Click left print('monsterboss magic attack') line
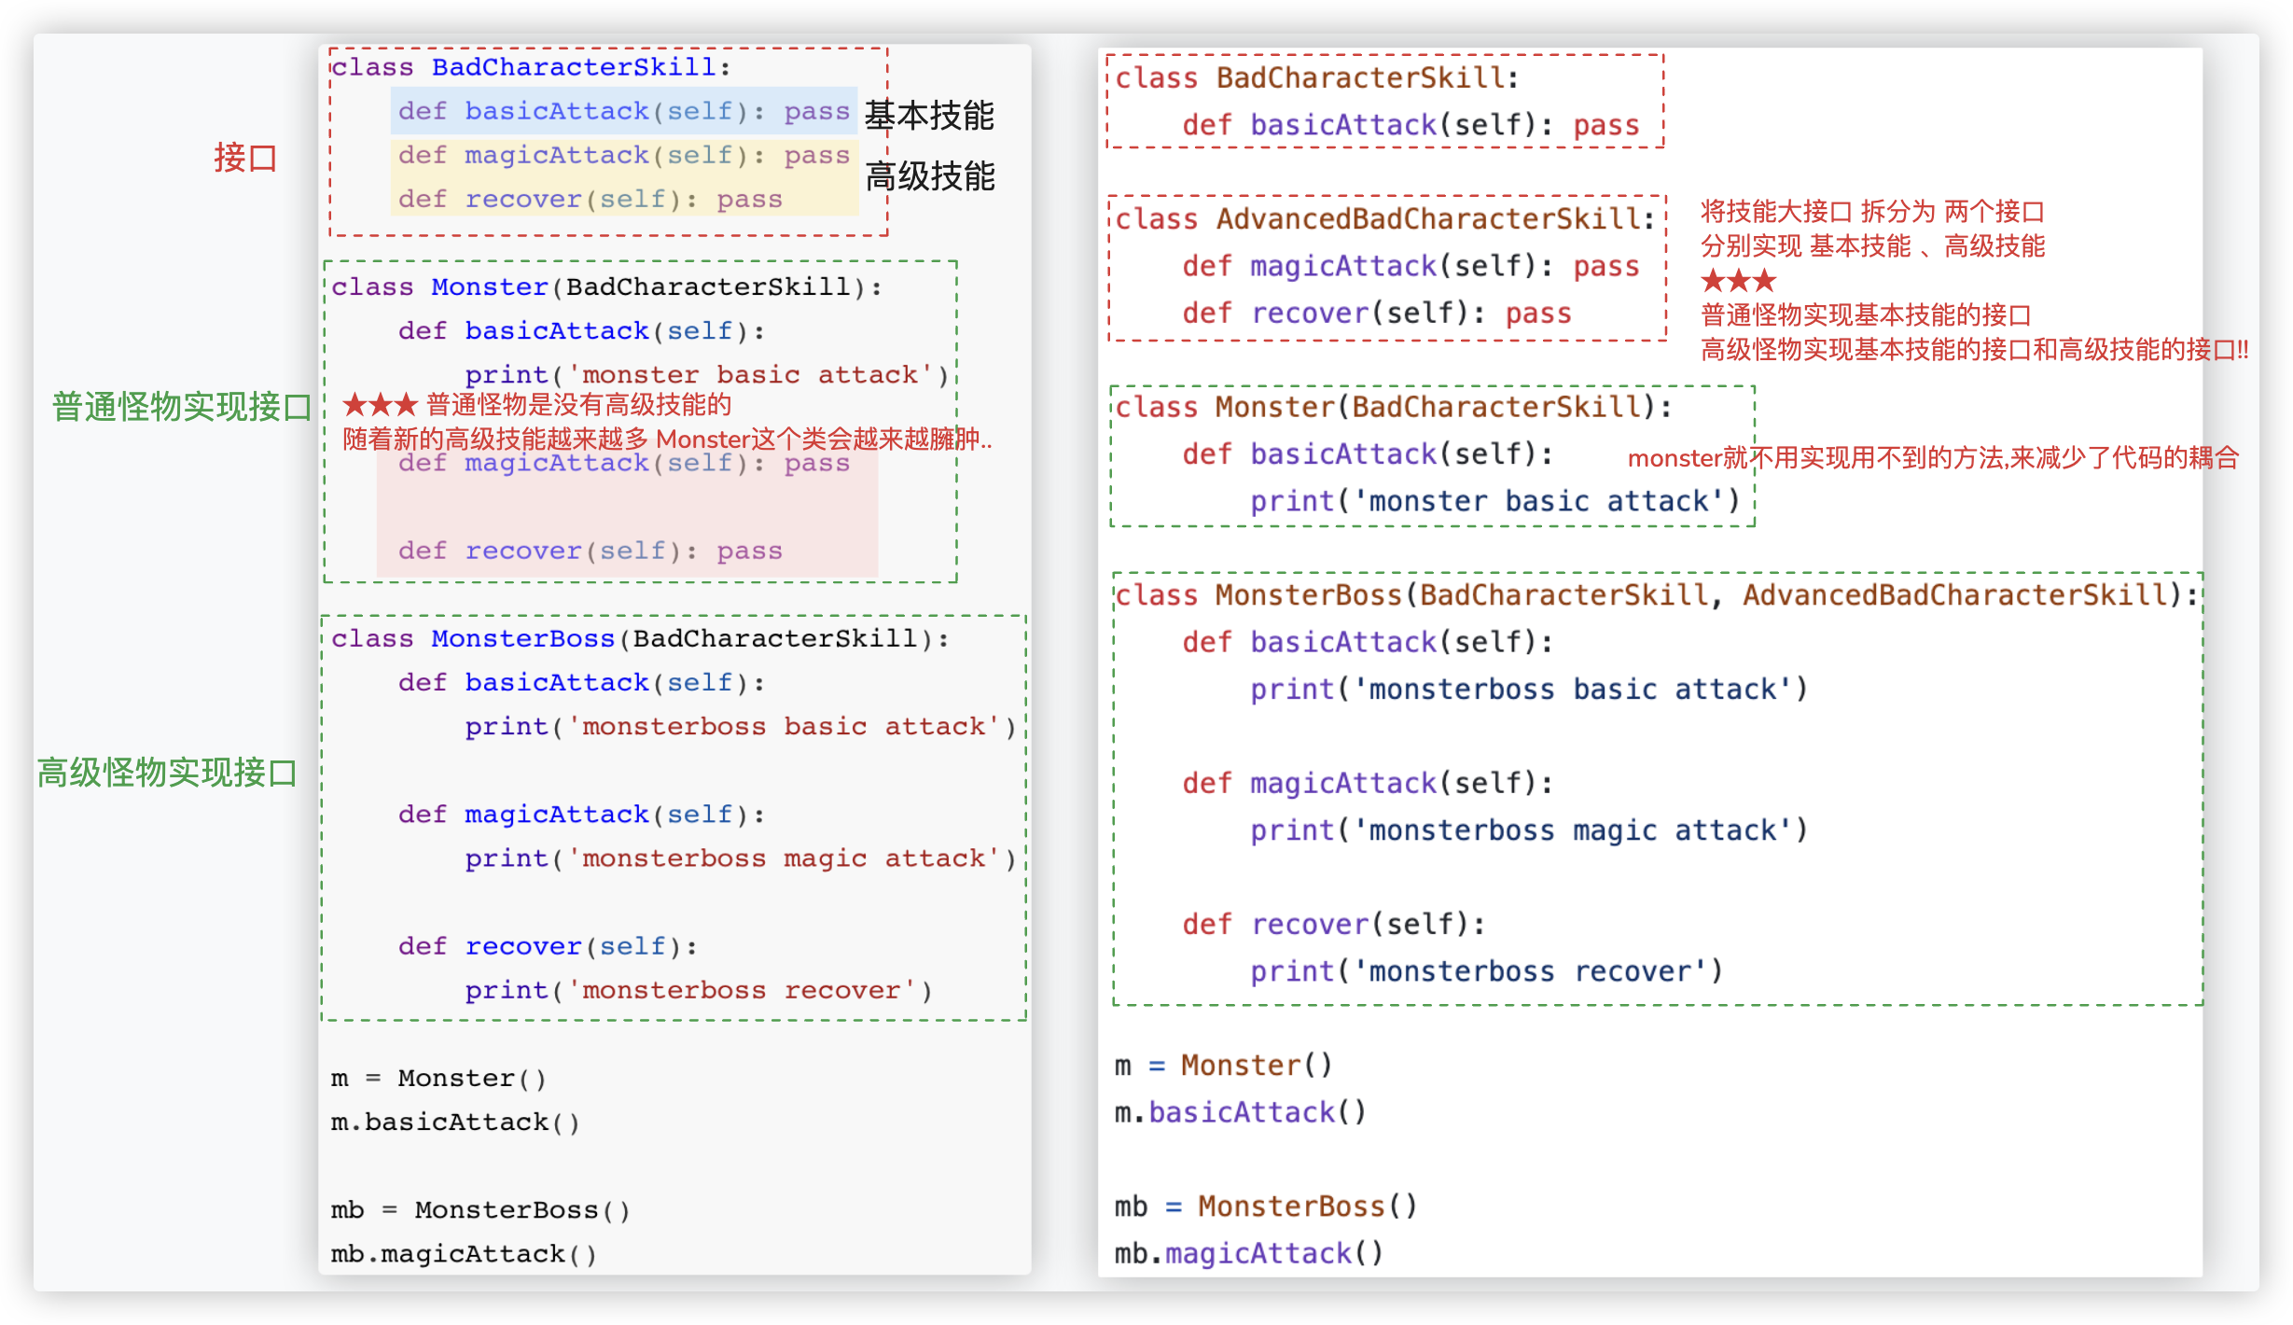Screen dimensions: 2293x1325 click(740, 858)
